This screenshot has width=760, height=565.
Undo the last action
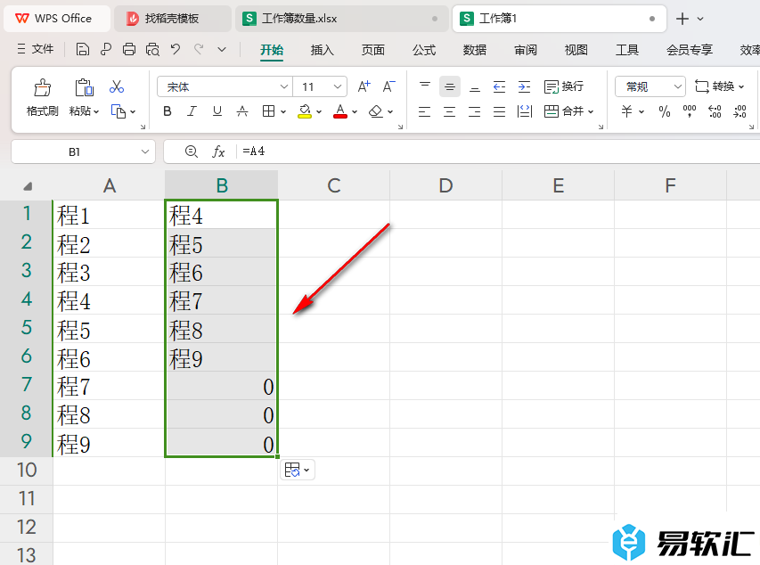176,49
